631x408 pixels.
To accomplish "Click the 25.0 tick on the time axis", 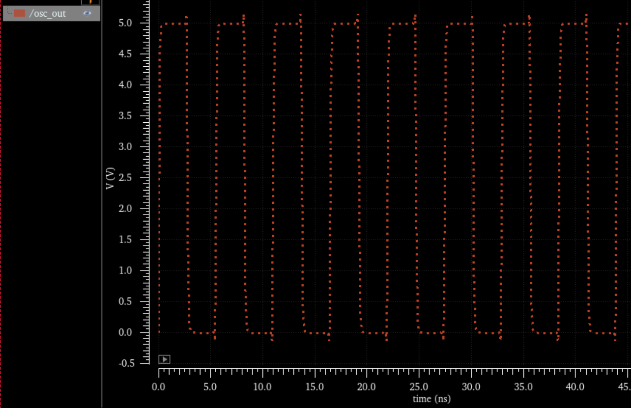I will click(419, 386).
